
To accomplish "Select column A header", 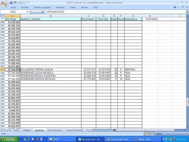I will pos(12,16).
